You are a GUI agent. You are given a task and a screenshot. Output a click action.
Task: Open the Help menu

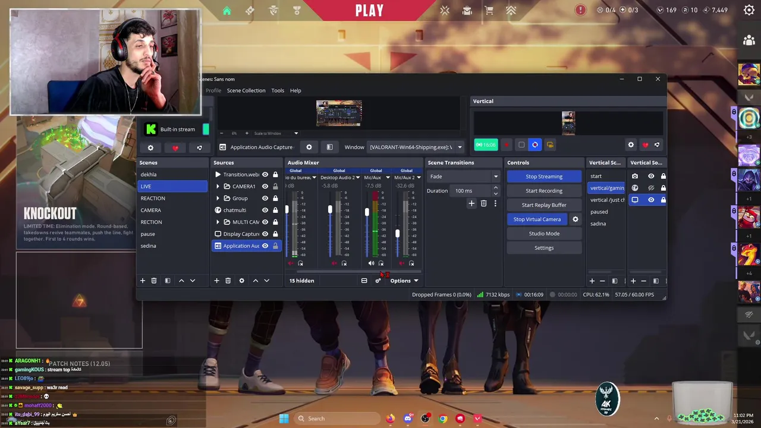pos(295,90)
